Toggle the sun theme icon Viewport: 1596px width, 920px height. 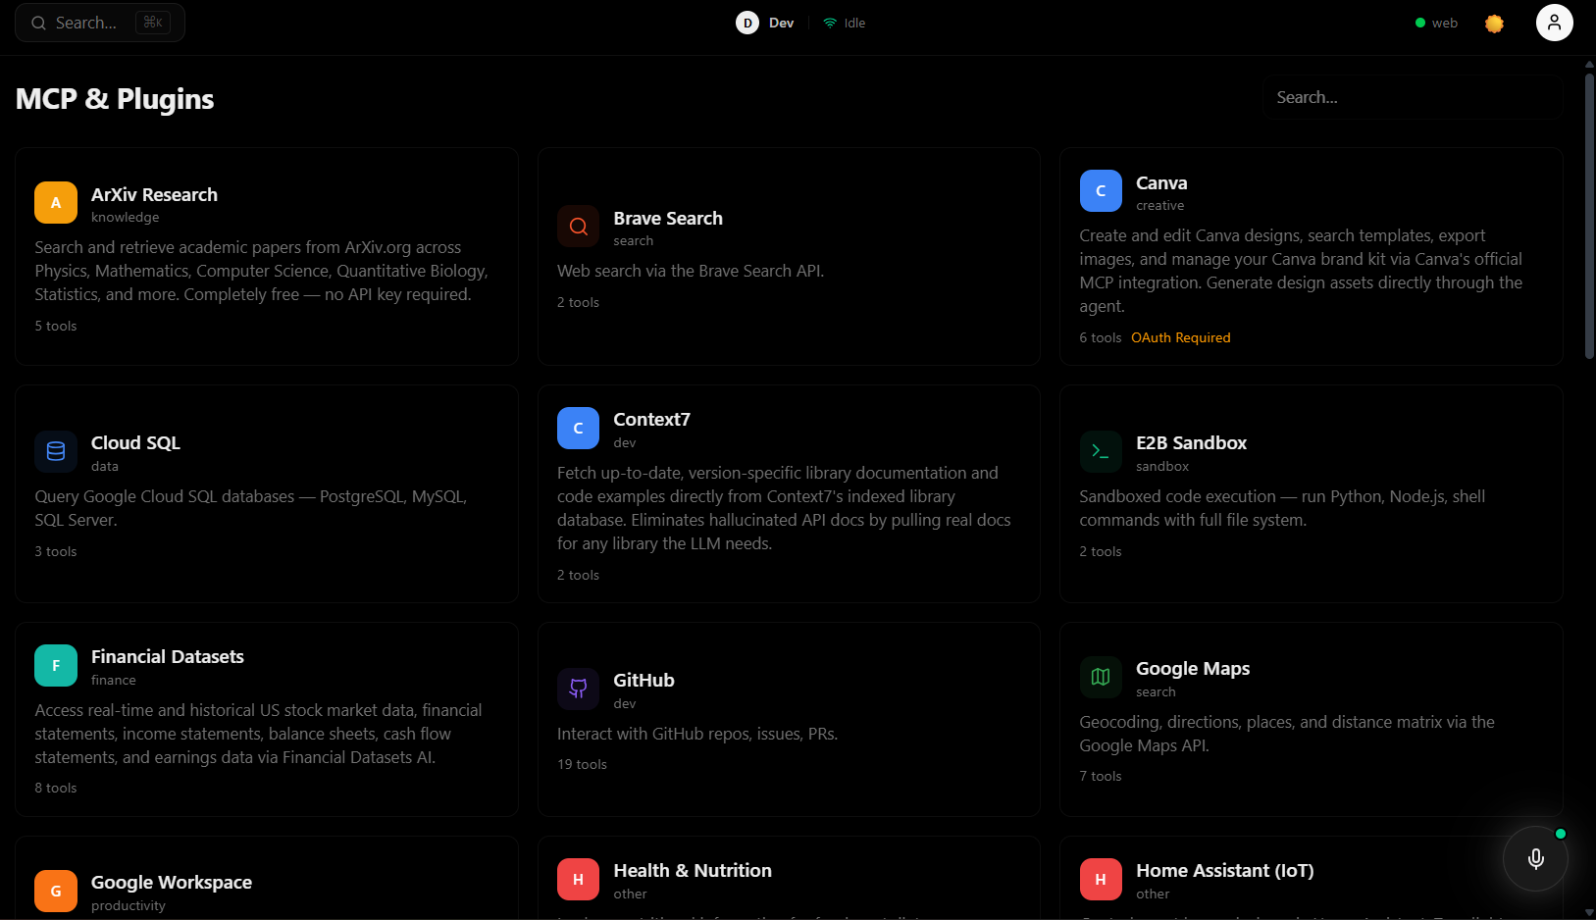[x=1494, y=23]
